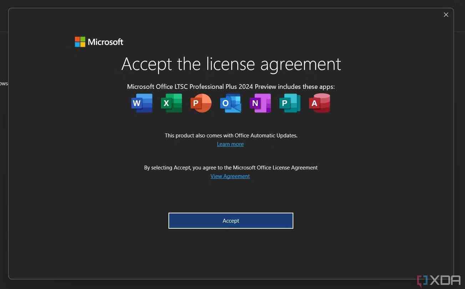Click the teal Publisher icon
Viewport: 465px width, 289px height.
[x=290, y=103]
